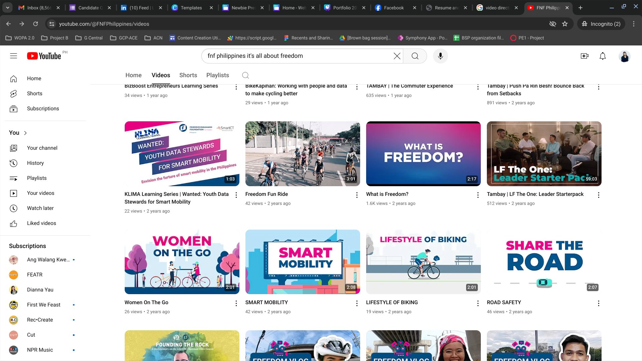Clear the search query with the X icon
This screenshot has height=361, width=642.
(x=397, y=56)
